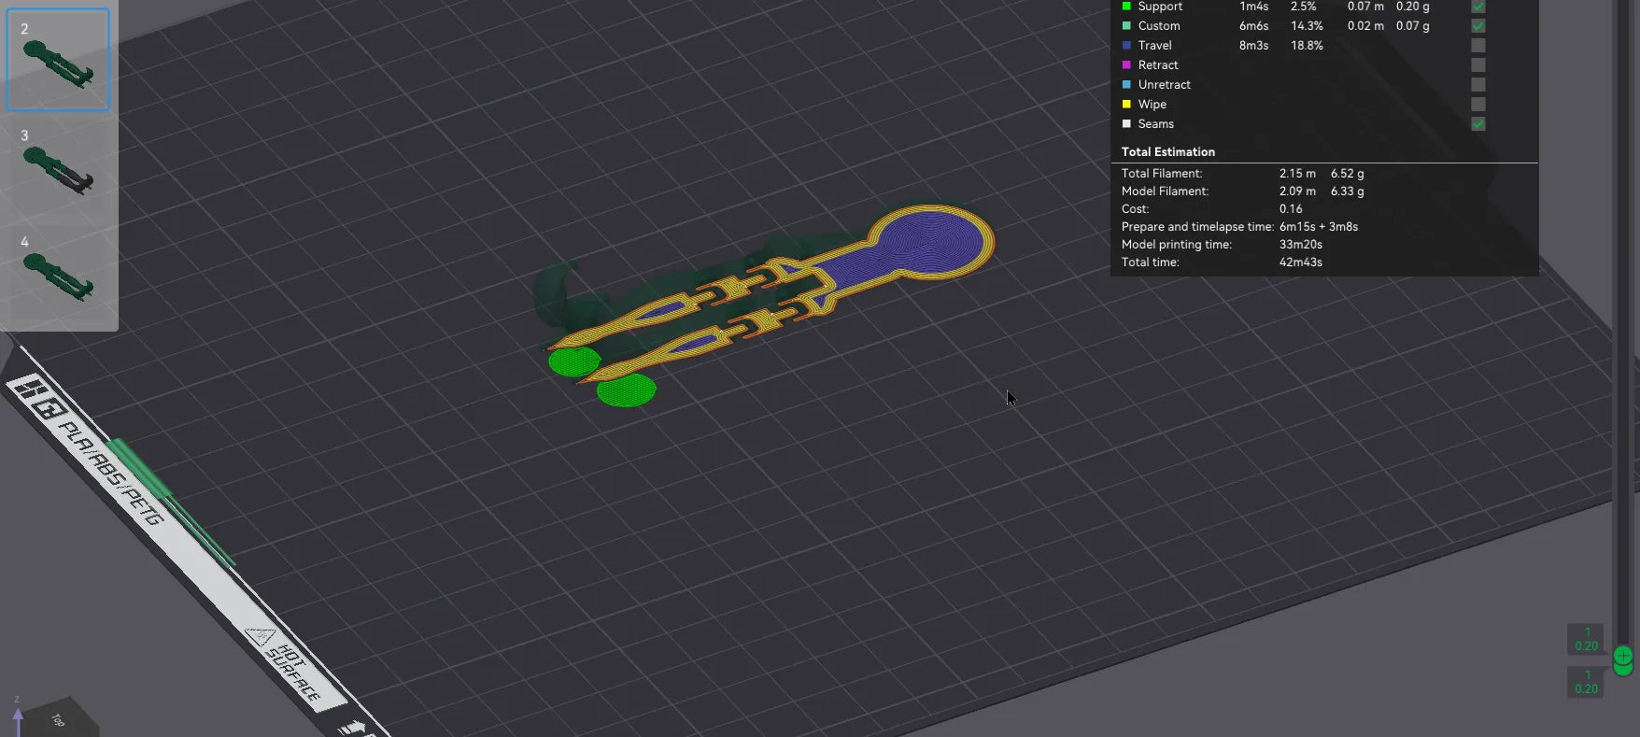The image size is (1640, 737).
Task: Click the 'Total Estimation' heading
Action: point(1167,152)
